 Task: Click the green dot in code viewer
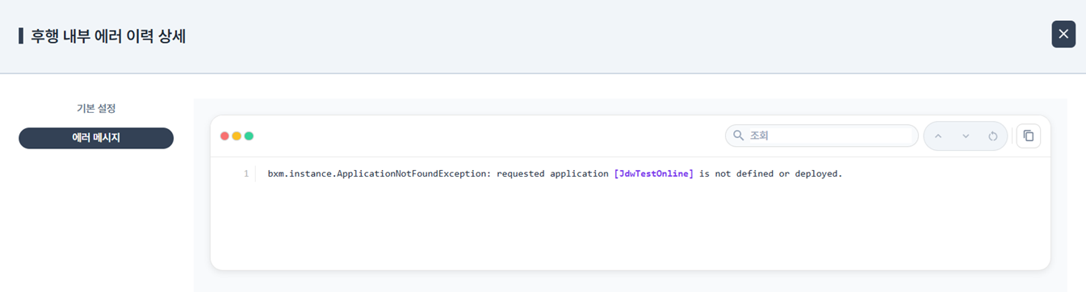[249, 136]
